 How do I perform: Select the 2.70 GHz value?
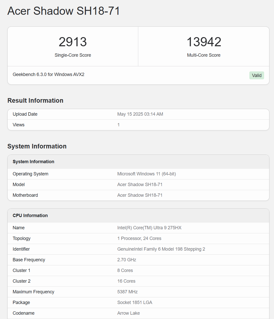click(x=127, y=260)
